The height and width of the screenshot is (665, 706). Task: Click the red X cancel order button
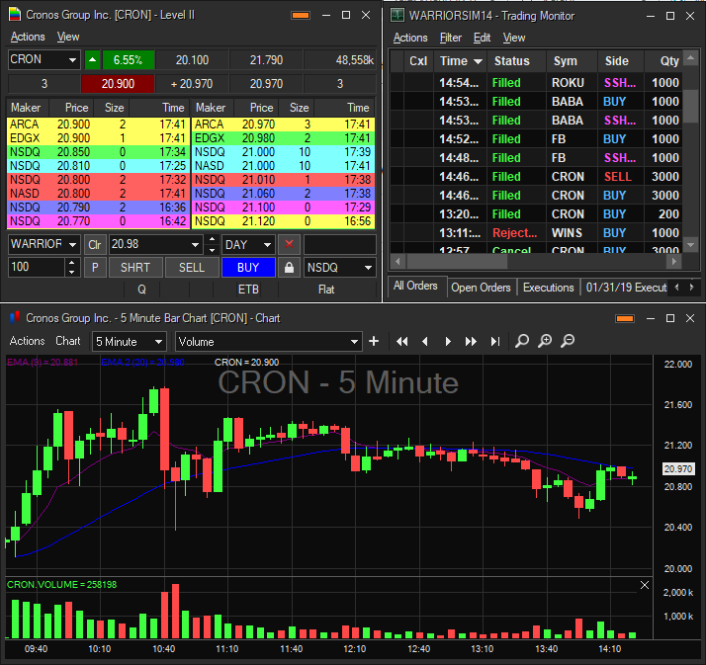click(x=289, y=244)
